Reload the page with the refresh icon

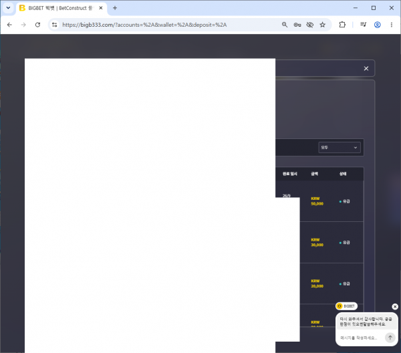point(37,25)
